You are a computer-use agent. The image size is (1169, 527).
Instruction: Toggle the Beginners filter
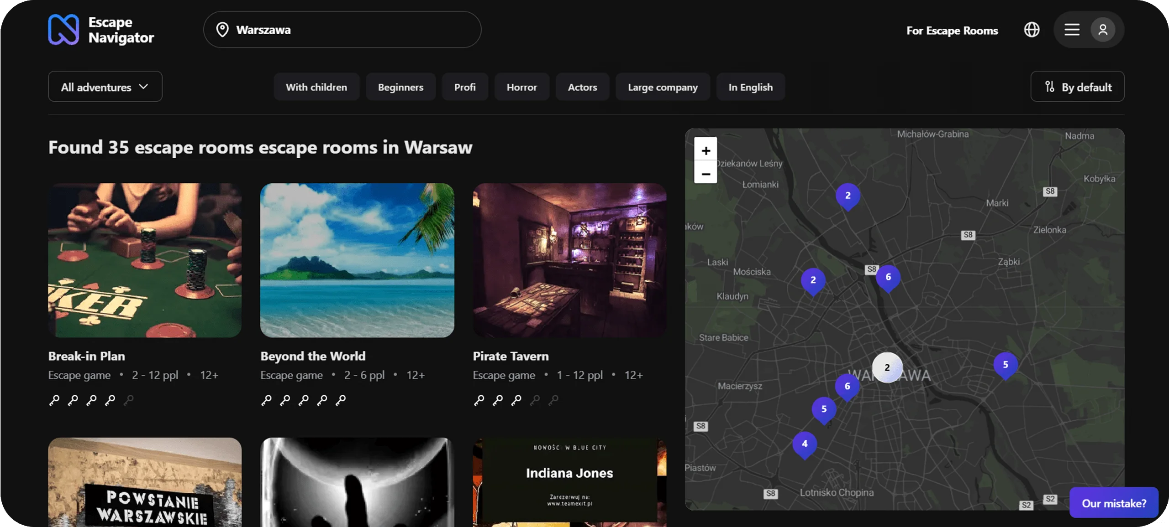tap(400, 87)
